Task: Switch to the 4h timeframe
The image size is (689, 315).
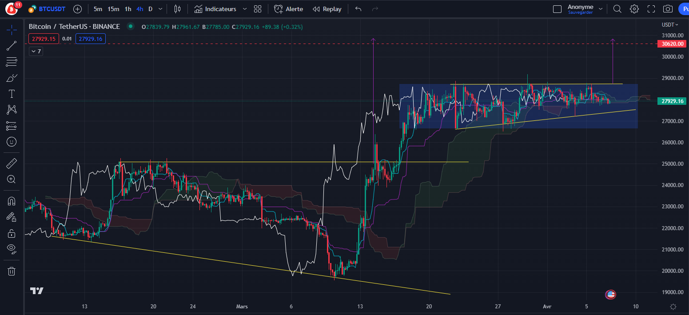Action: tap(139, 8)
